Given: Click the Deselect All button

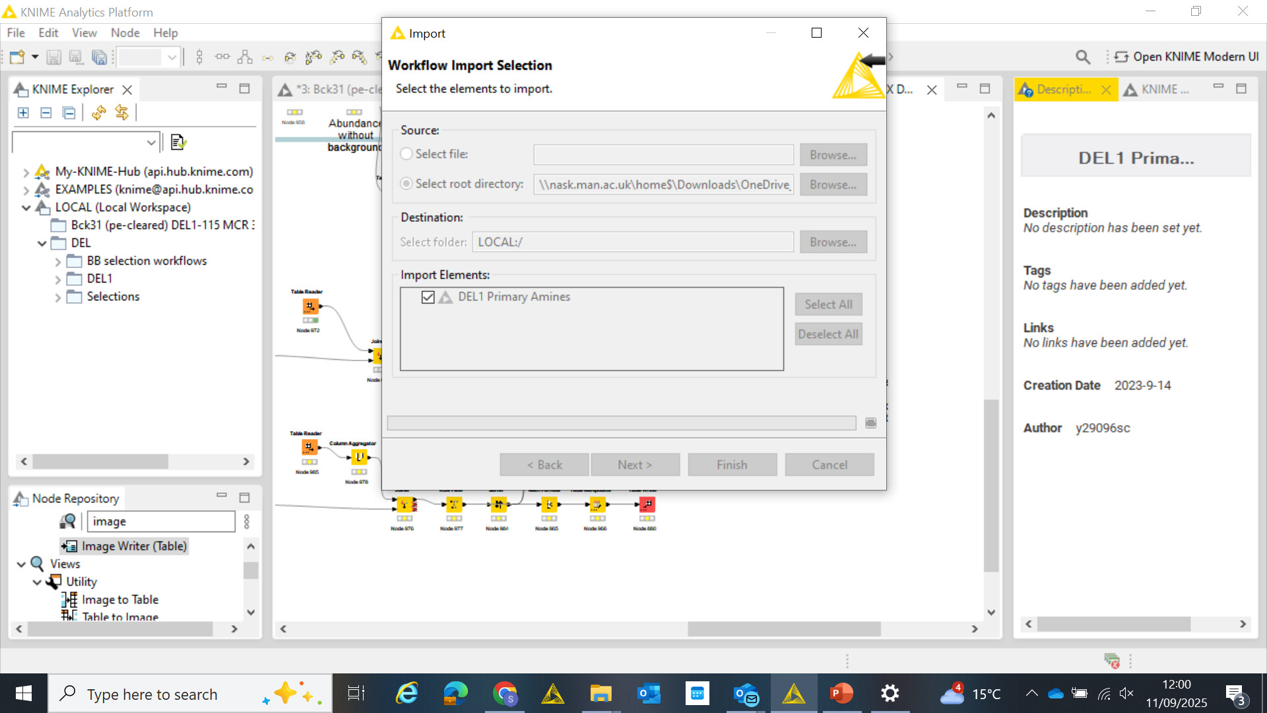Looking at the screenshot, I should tap(828, 334).
